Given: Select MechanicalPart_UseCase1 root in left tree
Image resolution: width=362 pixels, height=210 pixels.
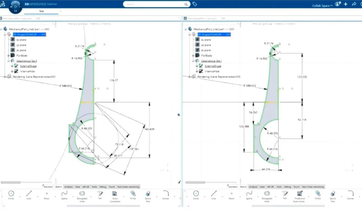Looking at the screenshot, I should tap(29, 29).
